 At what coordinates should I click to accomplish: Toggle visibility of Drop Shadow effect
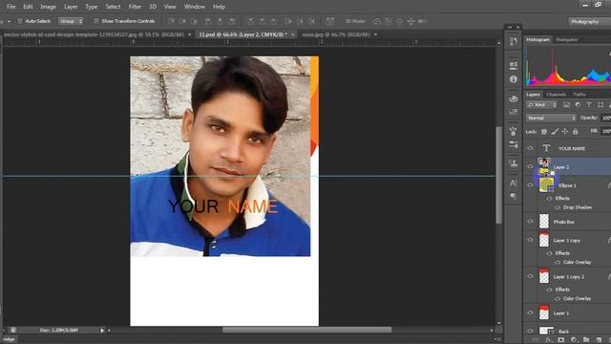coord(558,207)
